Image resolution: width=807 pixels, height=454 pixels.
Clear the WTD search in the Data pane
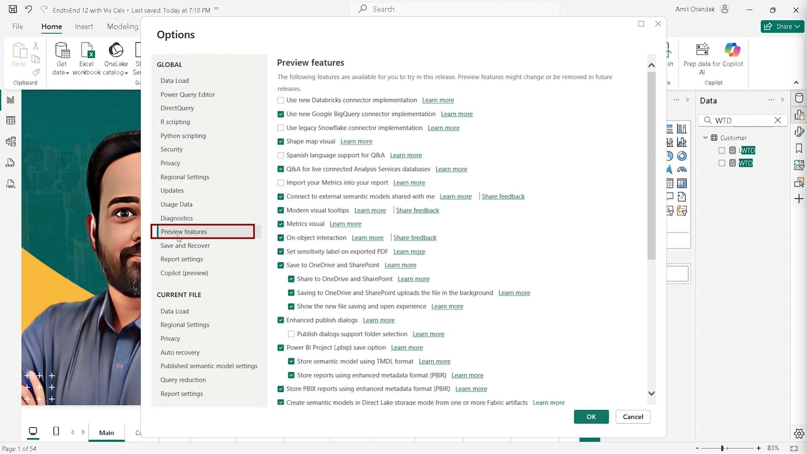pos(778,121)
